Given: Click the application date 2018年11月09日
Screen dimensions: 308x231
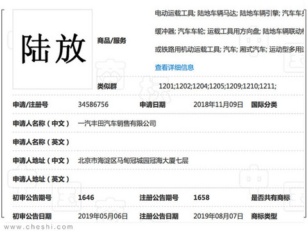Looking at the screenshot, I should [218, 105].
